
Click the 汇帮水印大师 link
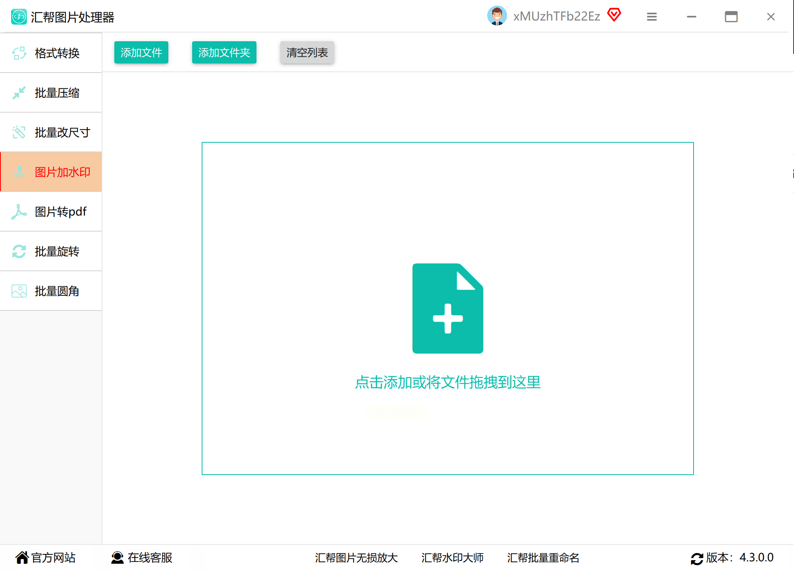452,558
